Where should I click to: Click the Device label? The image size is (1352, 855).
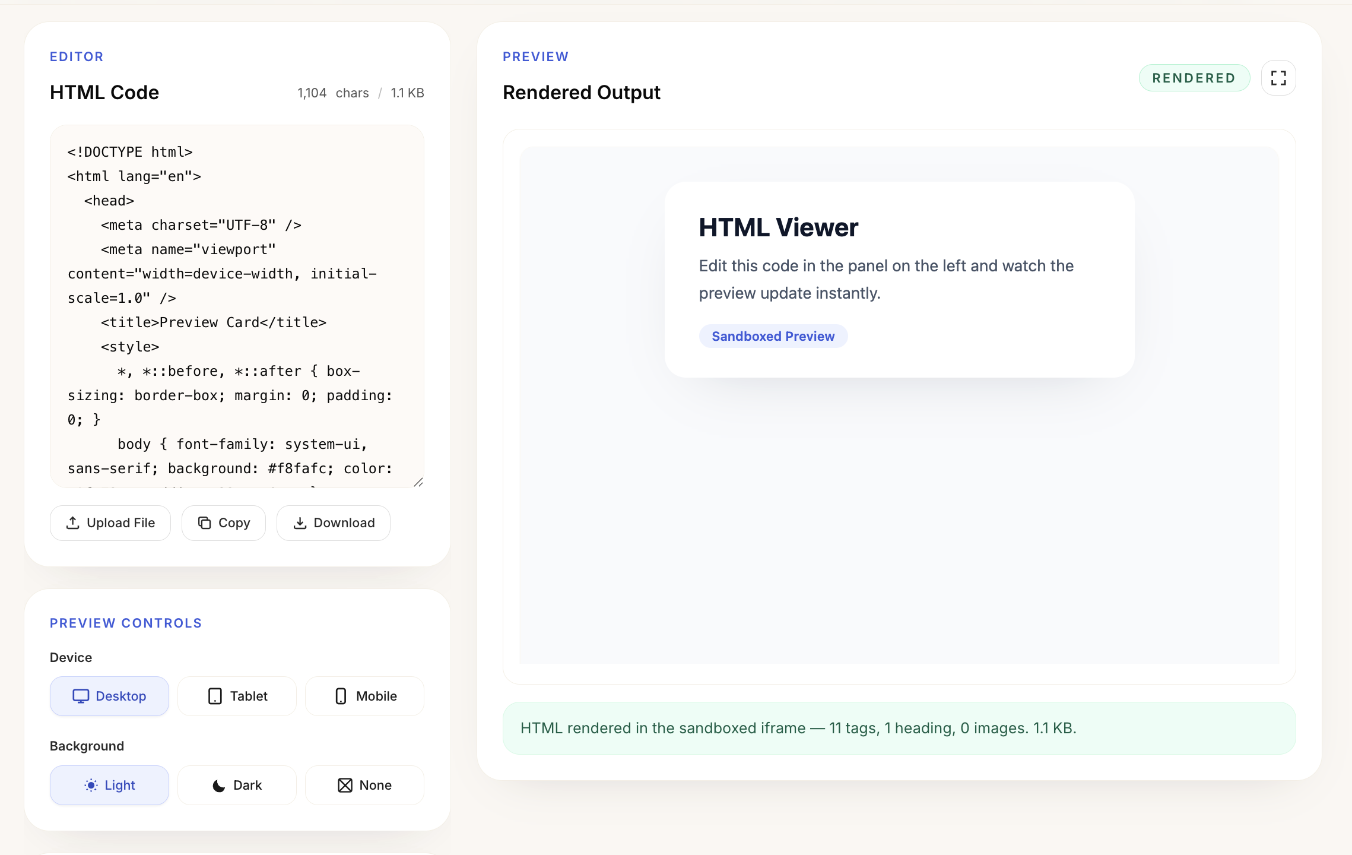71,657
